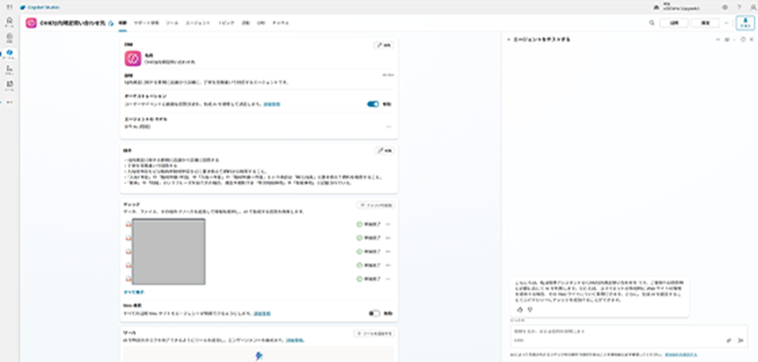Enable the Web search toggle
Screen dimensions: 758x362
click(373, 313)
